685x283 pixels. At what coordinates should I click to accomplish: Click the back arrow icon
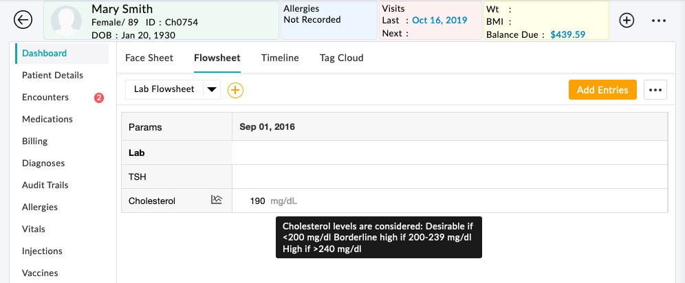[x=23, y=20]
